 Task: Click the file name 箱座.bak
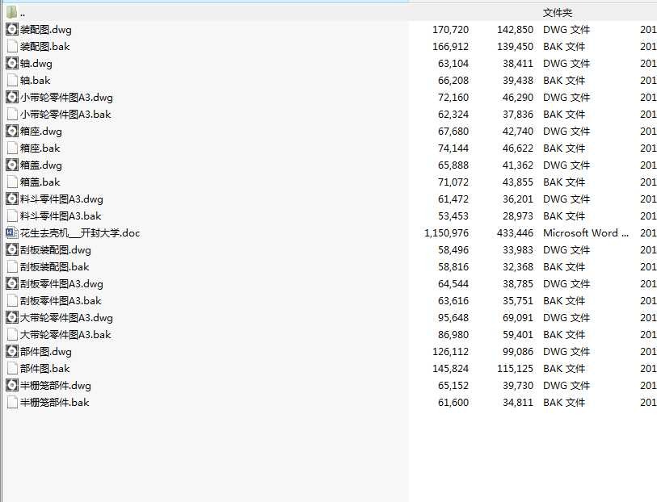coord(40,148)
